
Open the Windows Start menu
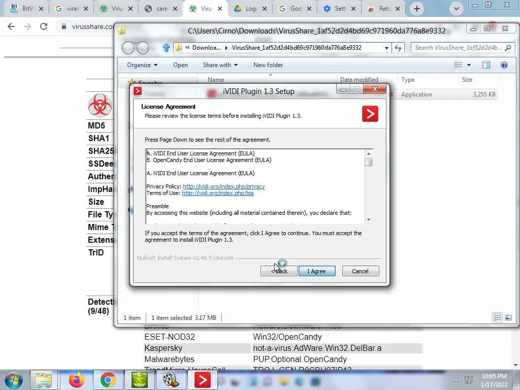tap(13, 380)
